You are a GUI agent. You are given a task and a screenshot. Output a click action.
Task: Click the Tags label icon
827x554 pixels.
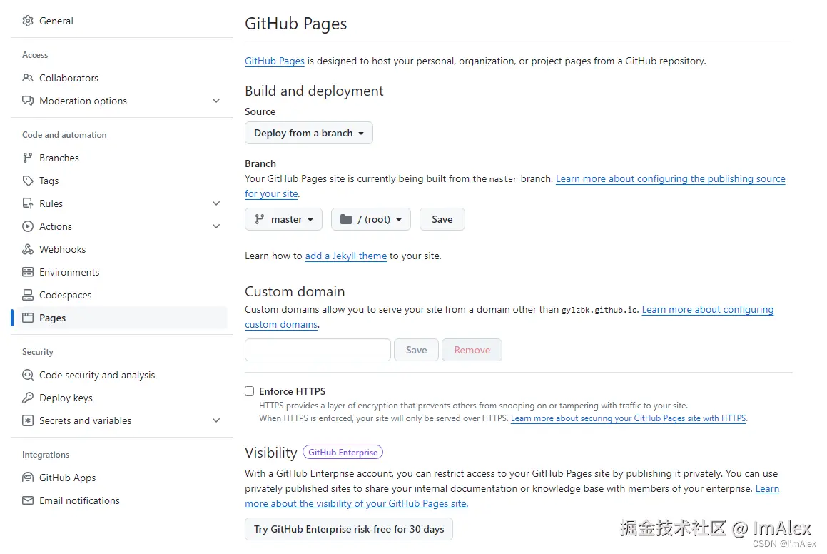click(x=28, y=181)
